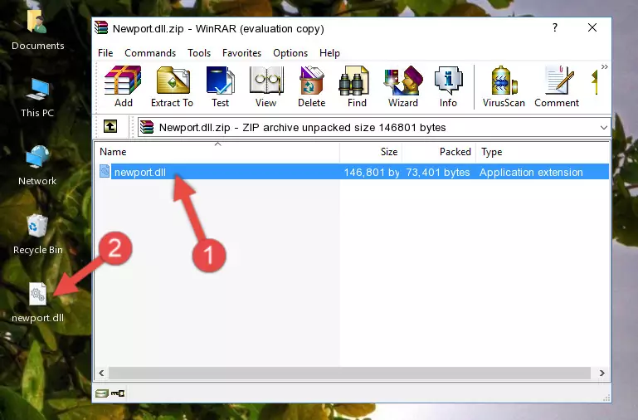Open the archive Comment tool
The width and height of the screenshot is (638, 420).
tap(557, 86)
